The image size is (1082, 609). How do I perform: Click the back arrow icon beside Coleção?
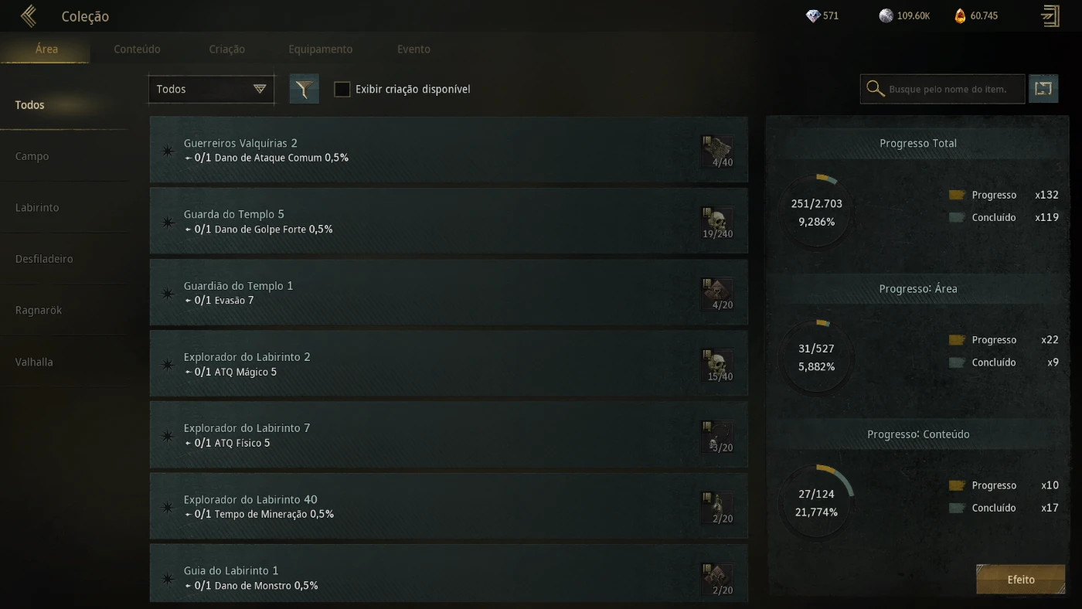[29, 15]
